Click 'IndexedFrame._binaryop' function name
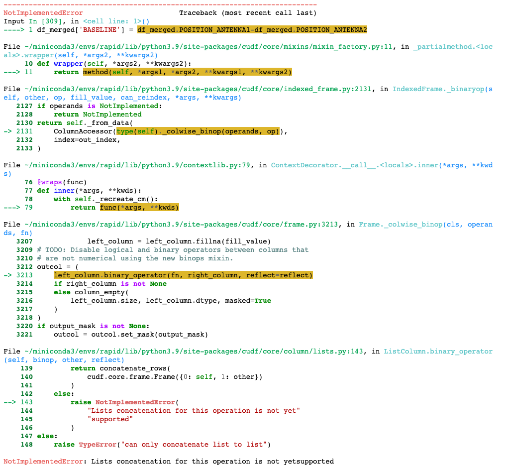 pyautogui.click(x=438, y=89)
